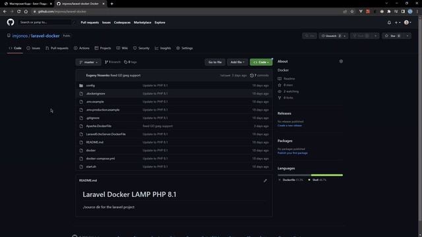Pin the repository with the Pin button

pos(309,36)
